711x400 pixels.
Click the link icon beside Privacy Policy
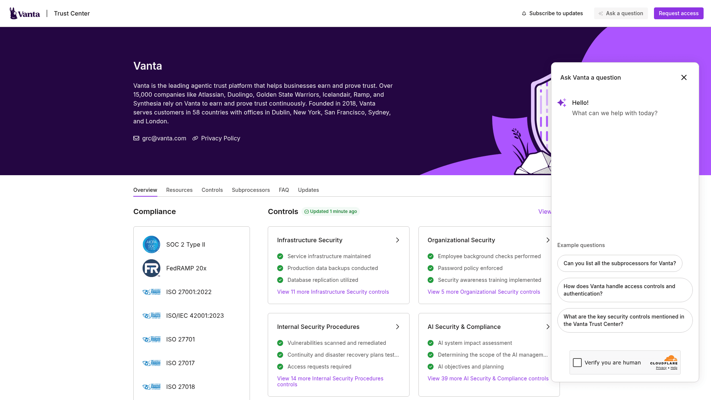(196, 138)
